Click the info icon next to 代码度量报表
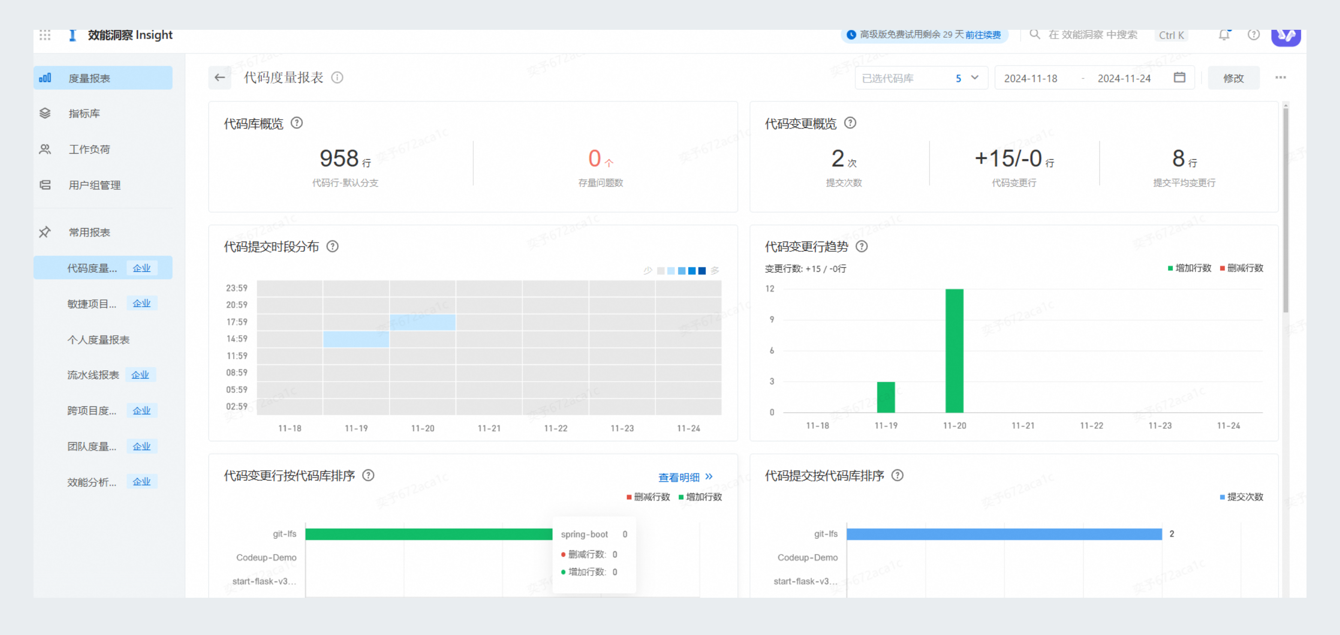1340x635 pixels. coord(337,78)
